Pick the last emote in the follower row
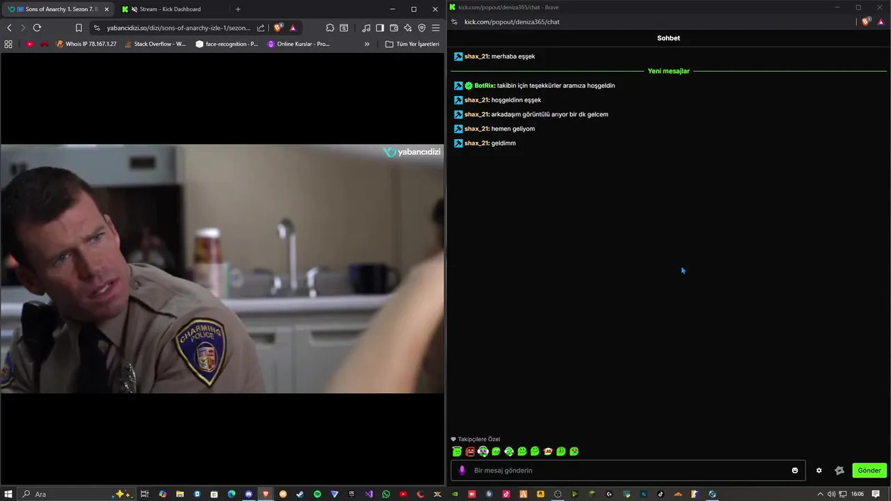Screen dimensions: 891x501 [x=574, y=452]
